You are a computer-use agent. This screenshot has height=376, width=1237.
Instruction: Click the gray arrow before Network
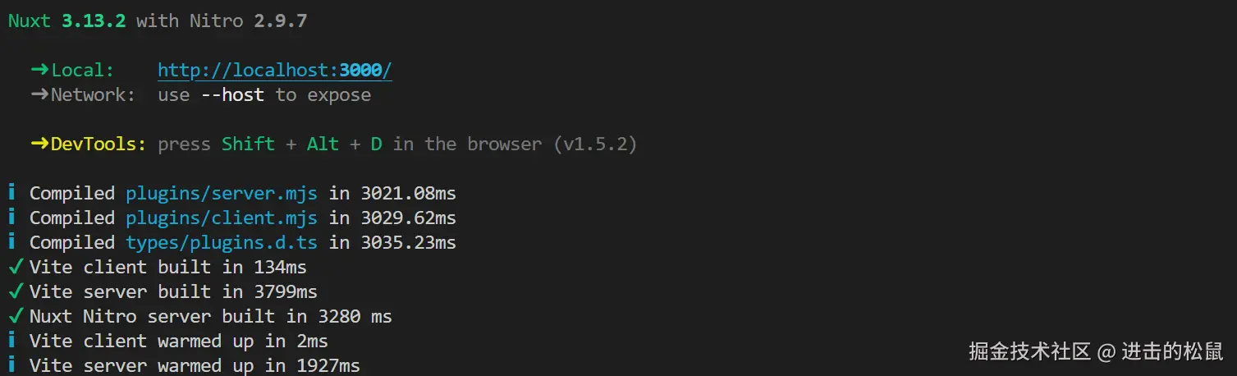[40, 95]
